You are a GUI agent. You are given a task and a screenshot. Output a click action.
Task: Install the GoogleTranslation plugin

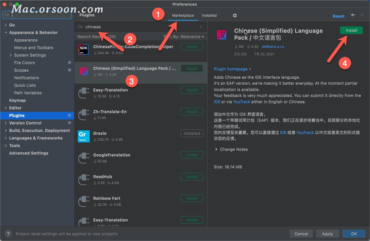(192, 155)
